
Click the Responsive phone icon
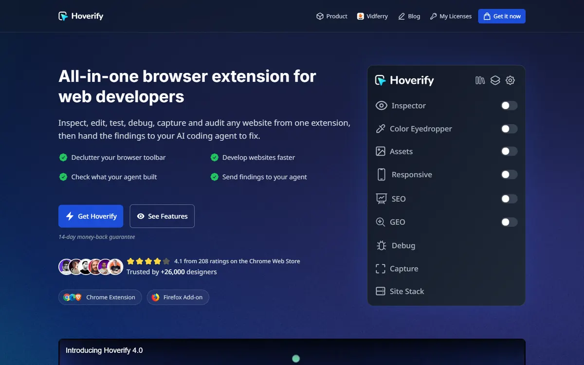coord(382,174)
